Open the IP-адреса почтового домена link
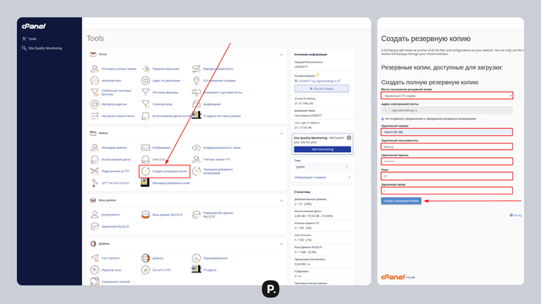The image size is (541, 304). coord(222,116)
